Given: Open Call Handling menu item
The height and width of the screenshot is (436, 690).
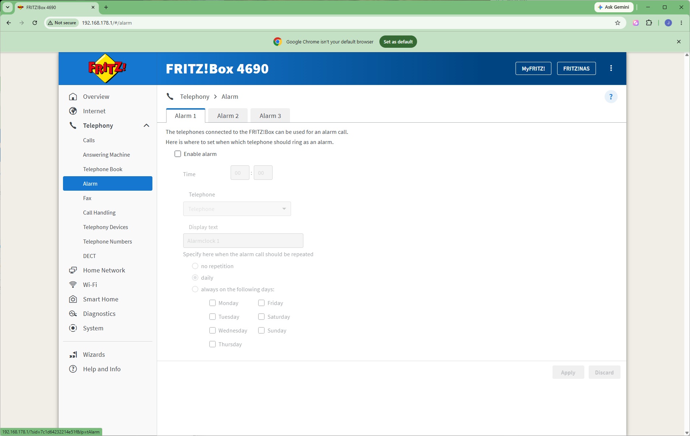Looking at the screenshot, I should pos(100,213).
